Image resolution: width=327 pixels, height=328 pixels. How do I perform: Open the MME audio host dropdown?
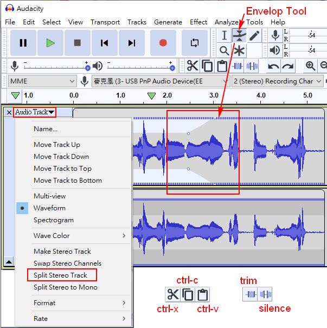(x=42, y=81)
